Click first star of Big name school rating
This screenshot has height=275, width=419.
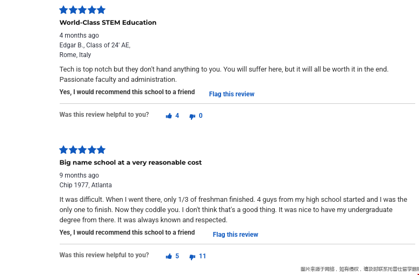pyautogui.click(x=63, y=150)
